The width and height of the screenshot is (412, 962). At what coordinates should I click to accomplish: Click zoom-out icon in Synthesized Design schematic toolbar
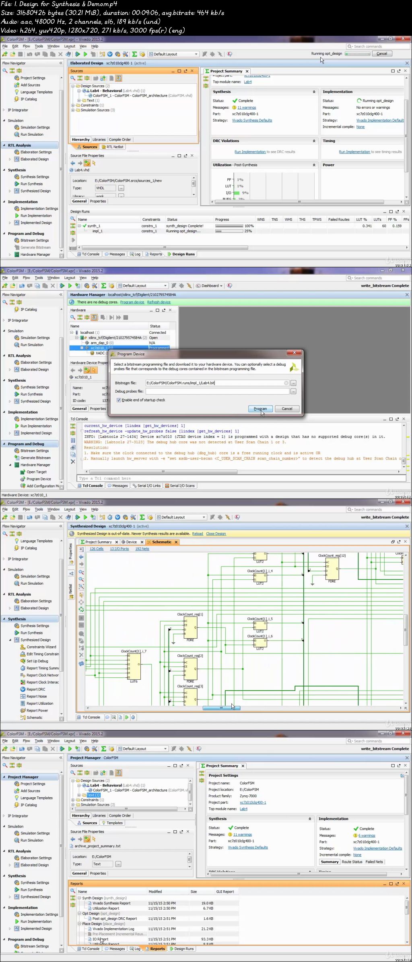(81, 579)
